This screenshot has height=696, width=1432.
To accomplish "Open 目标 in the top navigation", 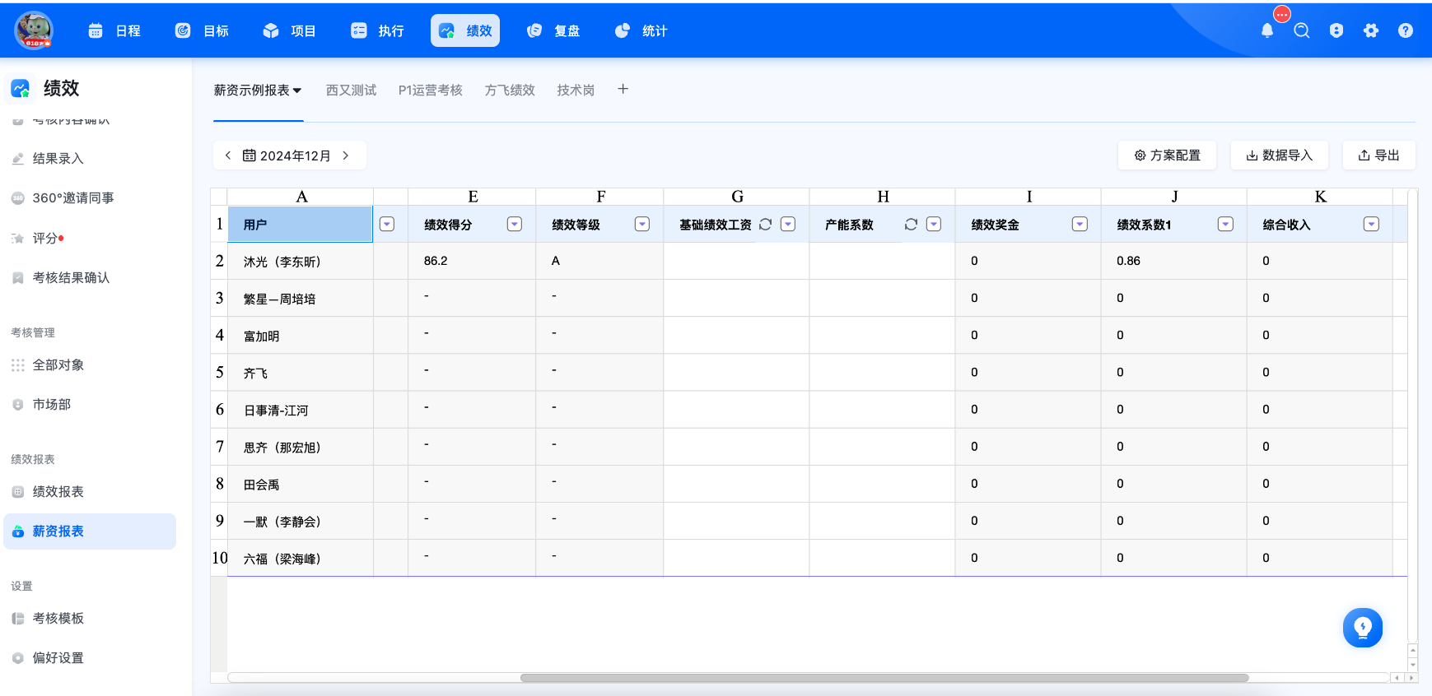I will click(202, 30).
